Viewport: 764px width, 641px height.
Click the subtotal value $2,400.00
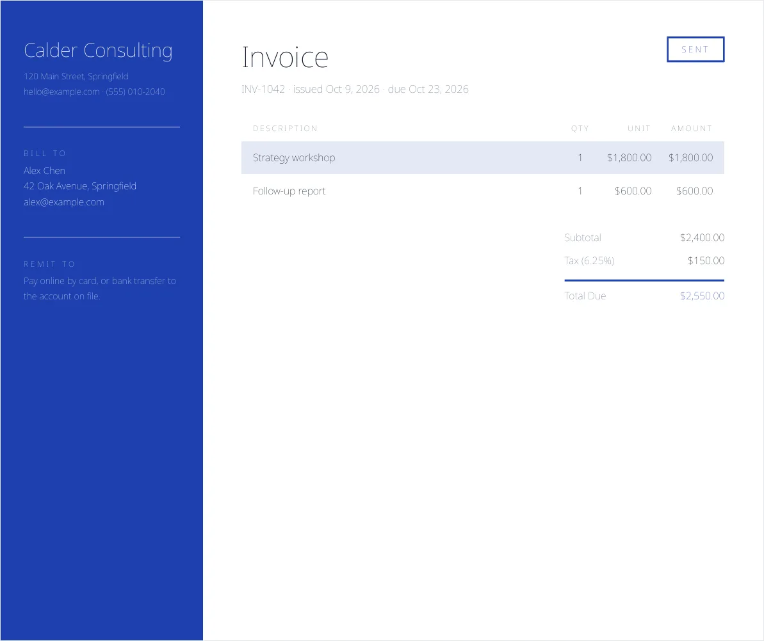tap(702, 237)
